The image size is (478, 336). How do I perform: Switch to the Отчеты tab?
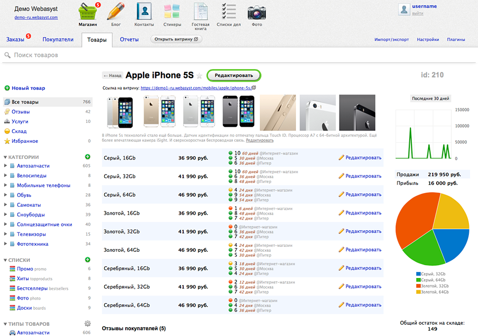[129, 39]
